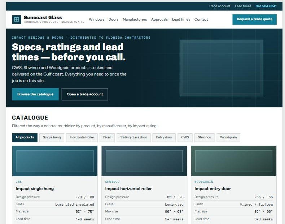Open the Suncoast Glass home link

click(48, 20)
